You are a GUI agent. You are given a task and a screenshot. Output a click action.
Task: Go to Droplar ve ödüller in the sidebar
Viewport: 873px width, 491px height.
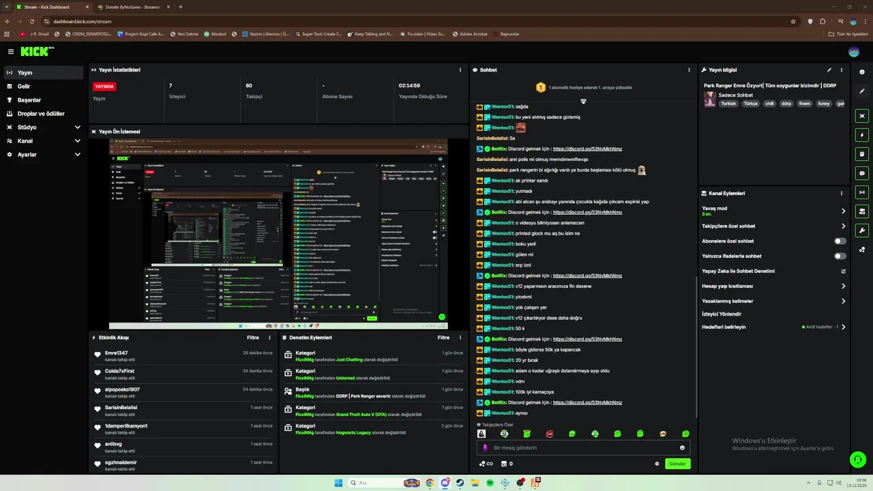pyautogui.click(x=44, y=114)
